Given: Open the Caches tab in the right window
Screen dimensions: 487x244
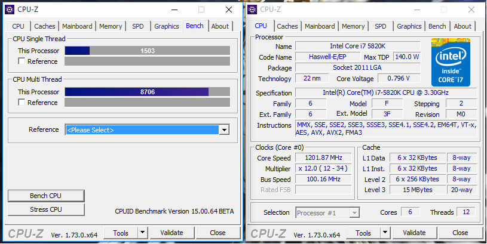Looking at the screenshot, I should coord(287,26).
